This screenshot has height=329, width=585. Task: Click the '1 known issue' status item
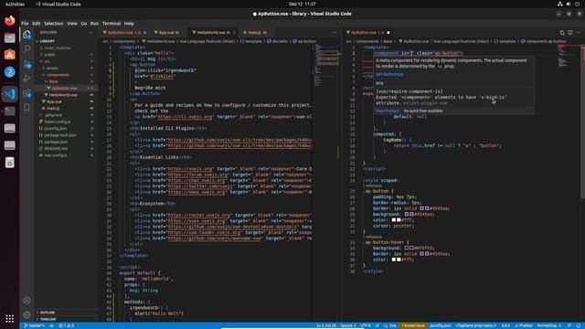[413, 325]
